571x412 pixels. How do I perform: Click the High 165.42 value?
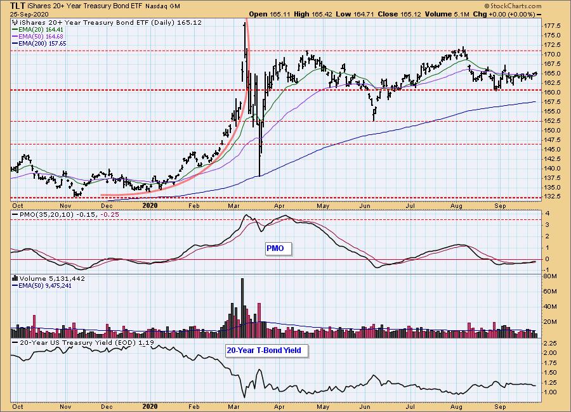click(x=314, y=14)
